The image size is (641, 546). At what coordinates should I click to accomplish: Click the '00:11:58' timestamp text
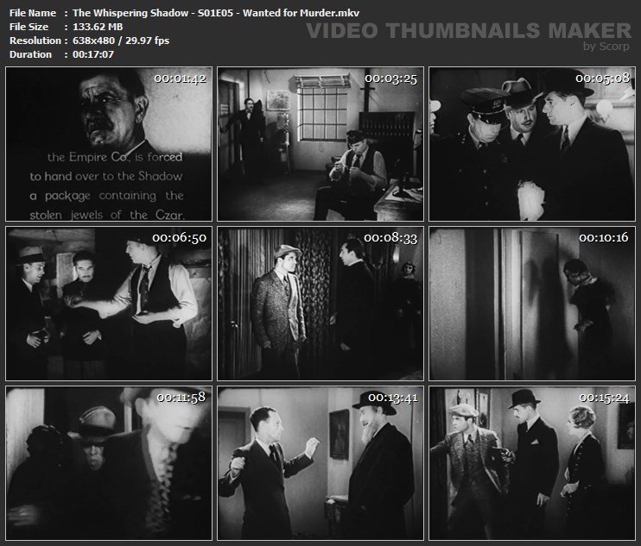[181, 398]
